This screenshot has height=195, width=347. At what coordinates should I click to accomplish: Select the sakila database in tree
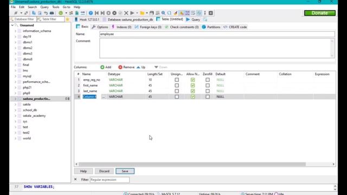tap(27, 105)
